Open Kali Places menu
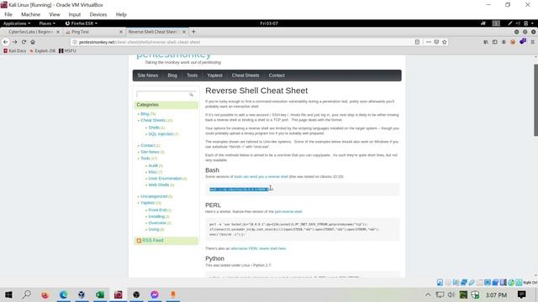538x302 pixels. 47,23
